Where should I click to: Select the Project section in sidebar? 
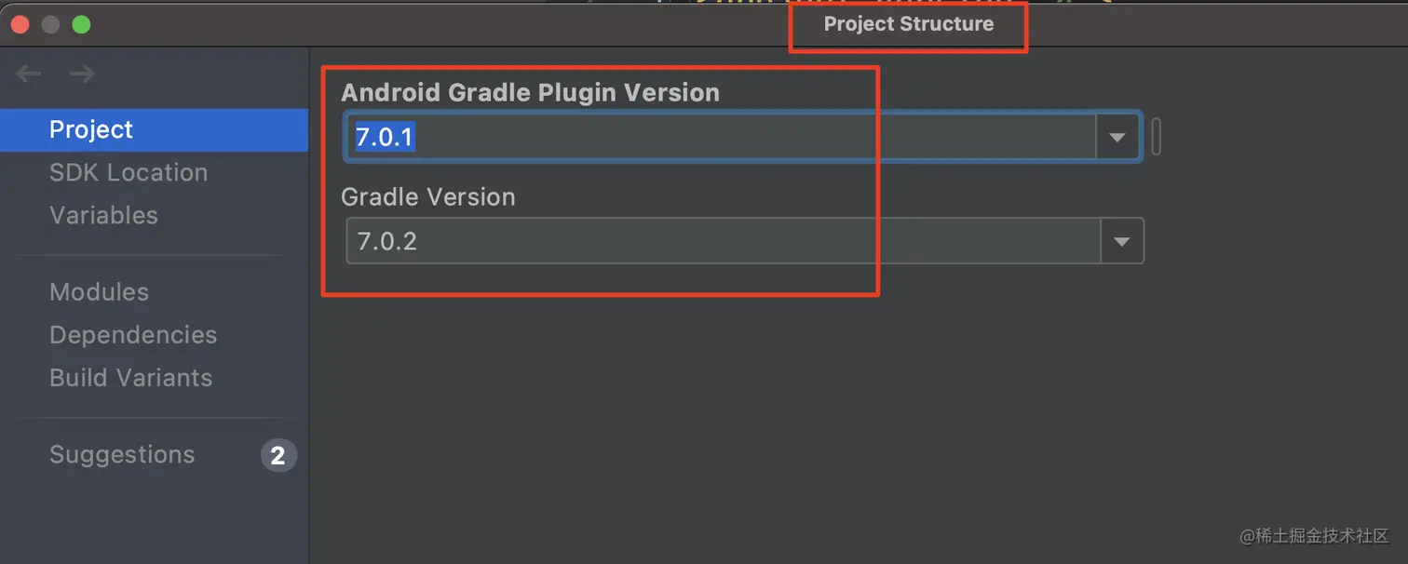[x=91, y=130]
